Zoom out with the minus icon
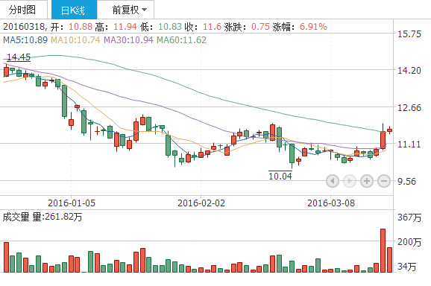 tap(384, 181)
